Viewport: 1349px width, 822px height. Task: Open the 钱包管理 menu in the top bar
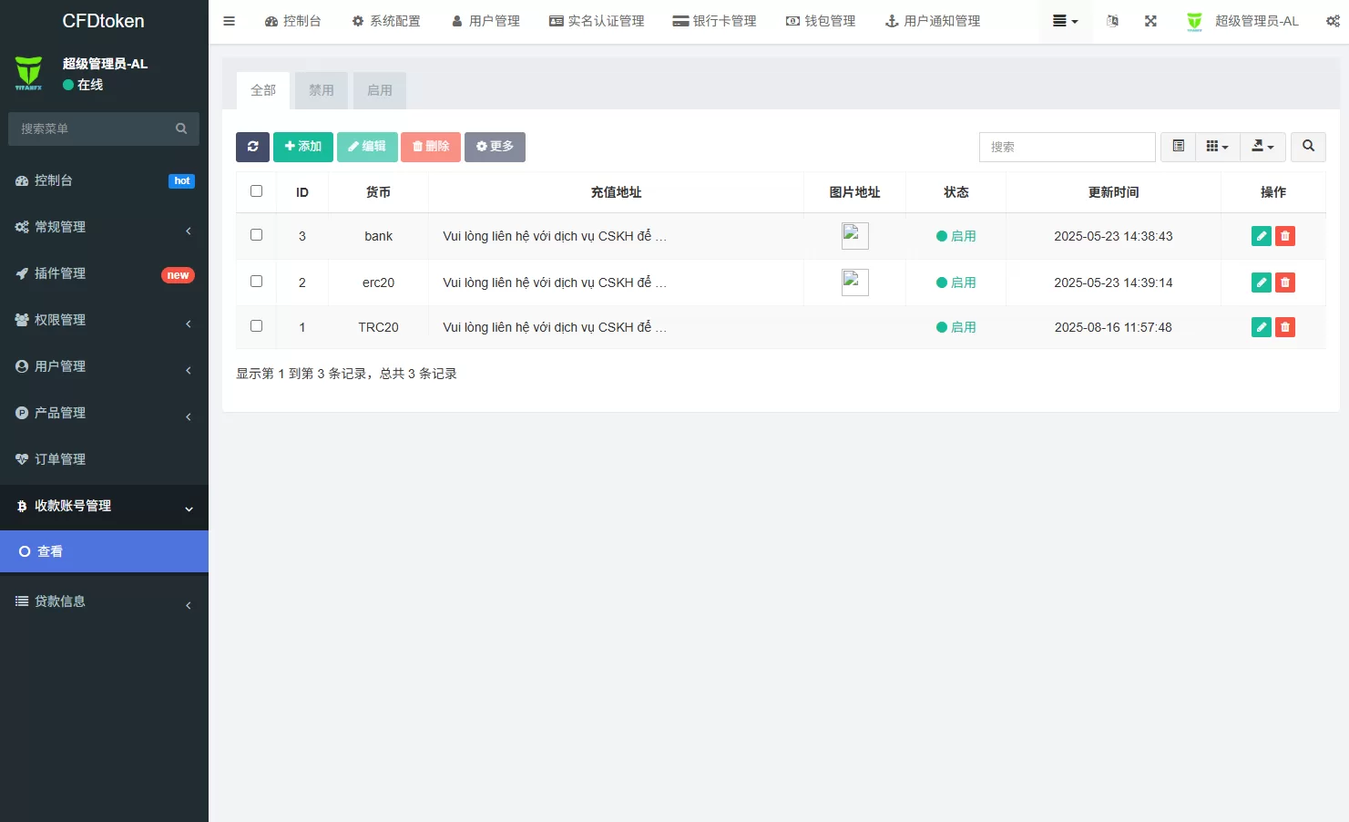coord(821,20)
